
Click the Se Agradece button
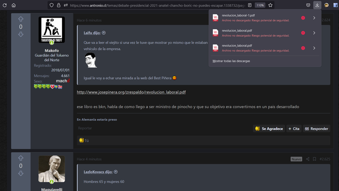pos(269,128)
